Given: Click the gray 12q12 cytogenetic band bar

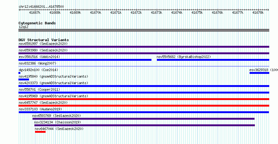Looking at the screenshot, I should click(144, 30).
